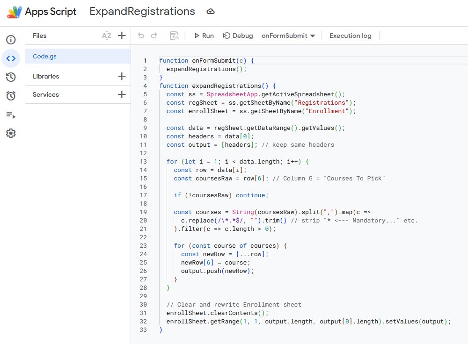Add a library with plus icon
468x344 pixels.
coord(122,76)
